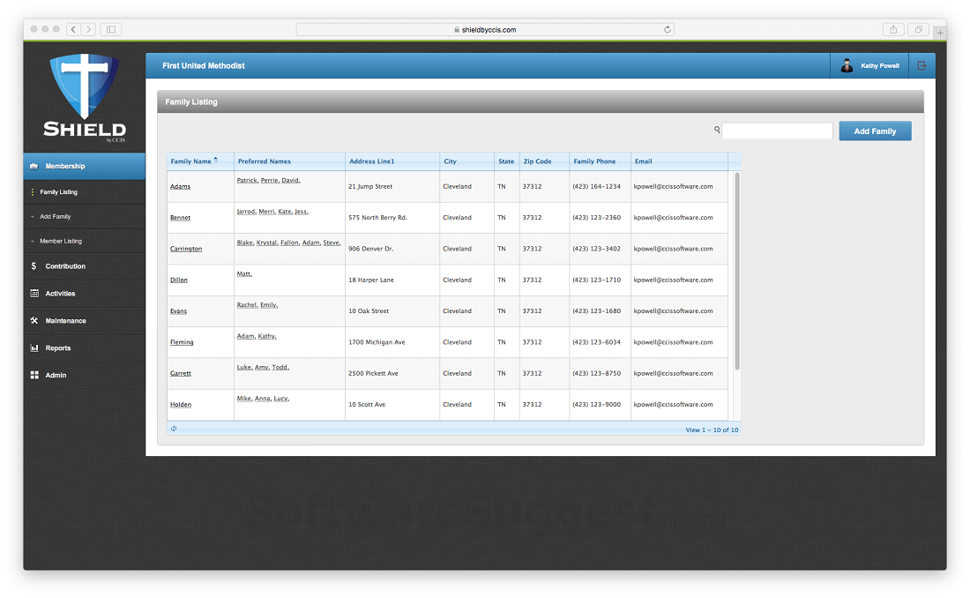The image size is (970, 598).
Task: Toggle the browser sidebar panel icon
Action: pyautogui.click(x=109, y=28)
